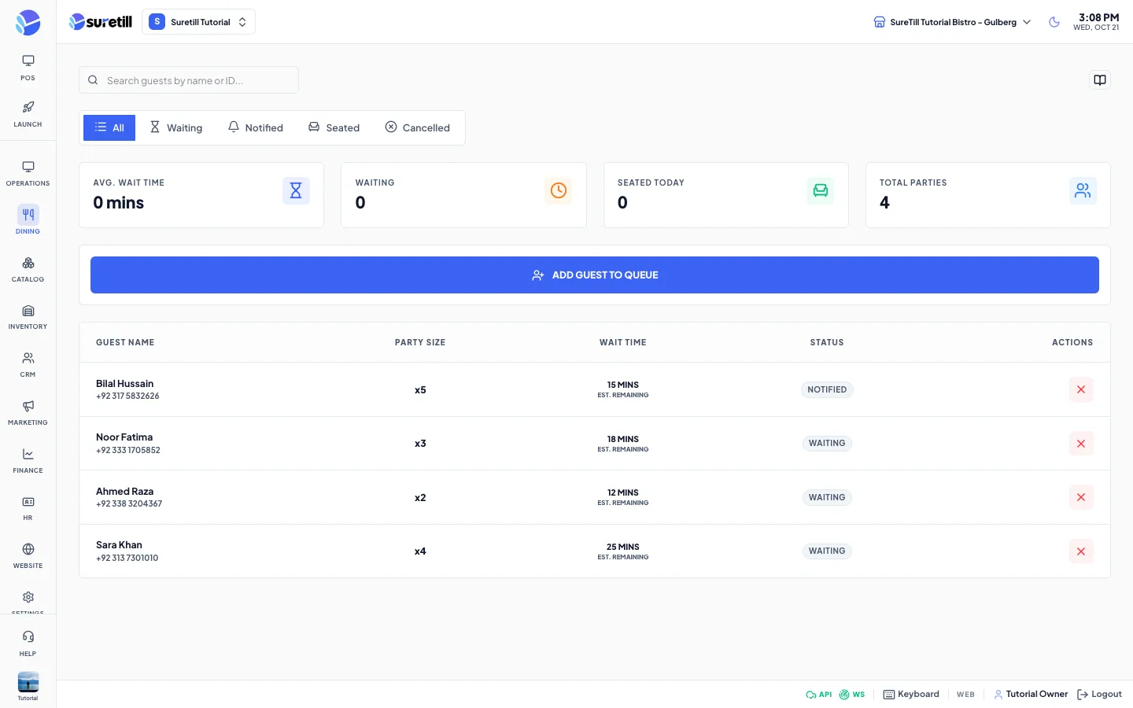Focus the guest search field
Viewport: 1133px width, 708px height.
point(189,80)
